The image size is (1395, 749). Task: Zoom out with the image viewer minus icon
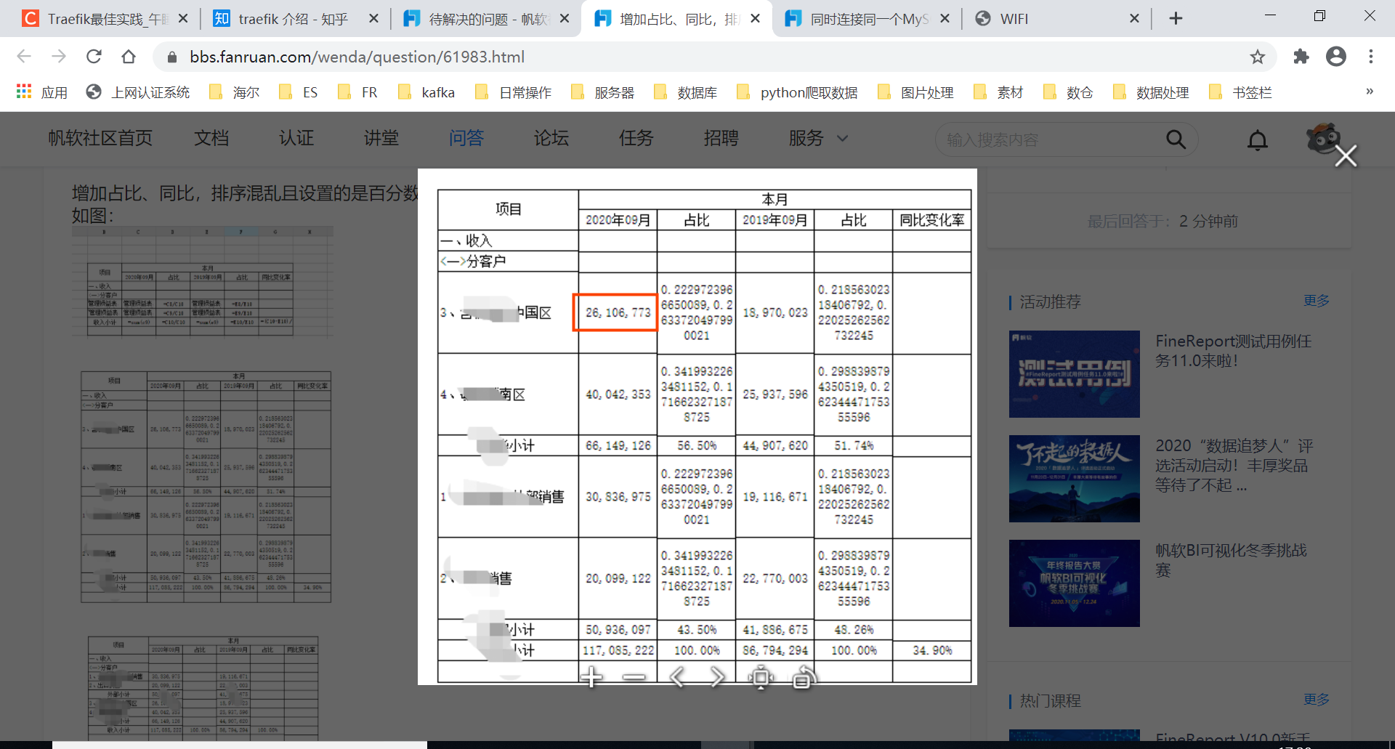click(x=634, y=677)
